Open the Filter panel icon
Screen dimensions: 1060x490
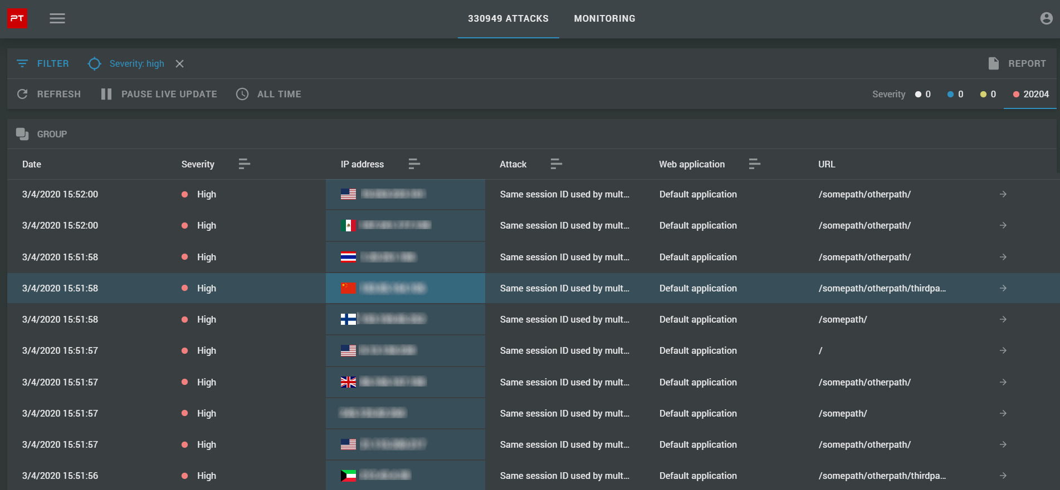[22, 63]
